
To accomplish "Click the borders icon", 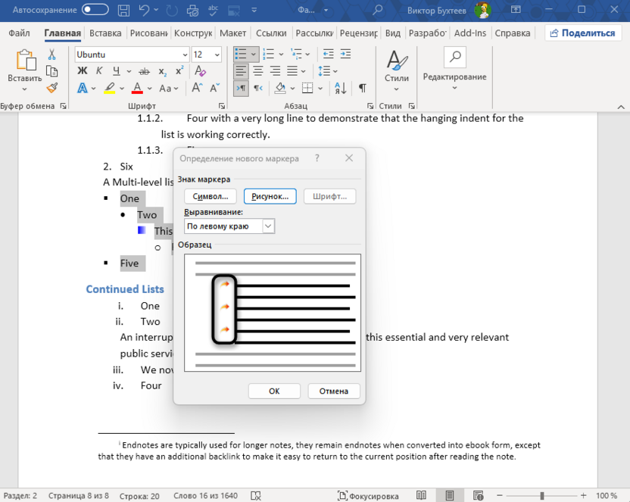I will (x=307, y=88).
